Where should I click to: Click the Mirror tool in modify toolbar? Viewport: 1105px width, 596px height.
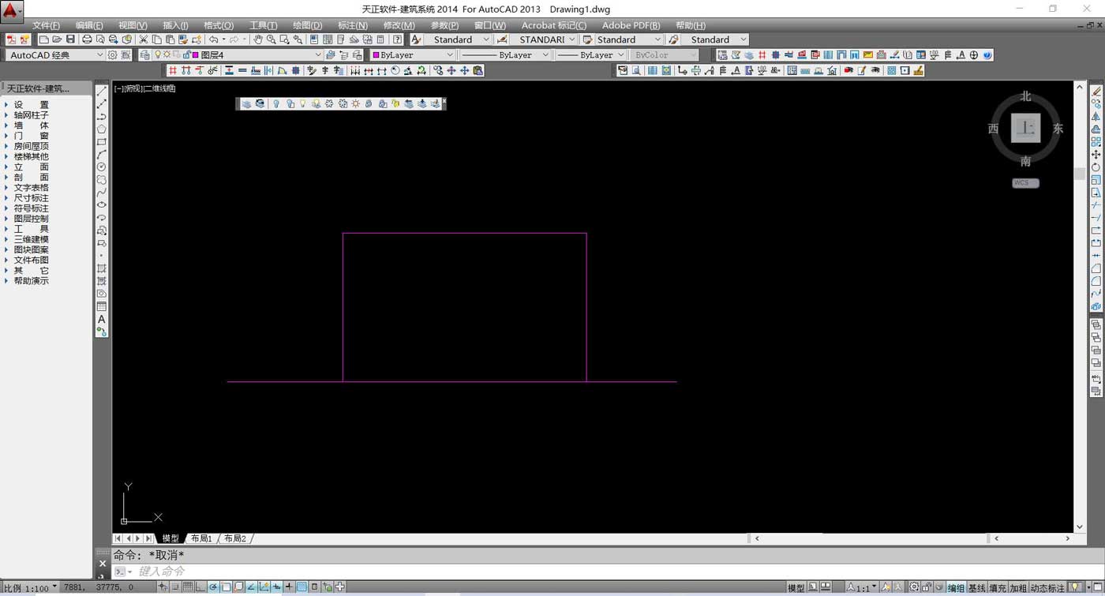[x=1096, y=117]
